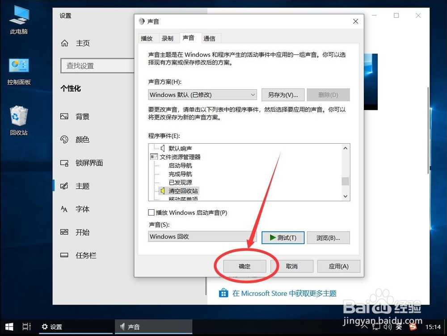Open 任务栏 in Settings sidebar
This screenshot has height=336, width=447.
[x=86, y=255]
